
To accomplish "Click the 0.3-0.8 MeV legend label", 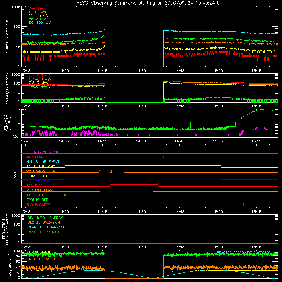I will coord(40,79).
